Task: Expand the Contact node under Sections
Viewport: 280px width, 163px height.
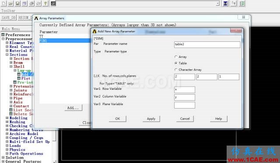Action: [11, 106]
